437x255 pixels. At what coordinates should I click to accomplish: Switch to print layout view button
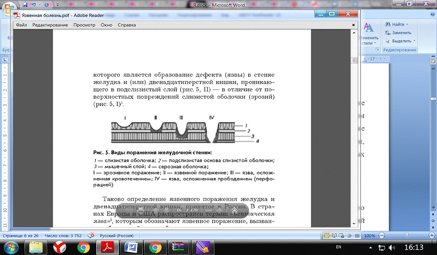326,236
